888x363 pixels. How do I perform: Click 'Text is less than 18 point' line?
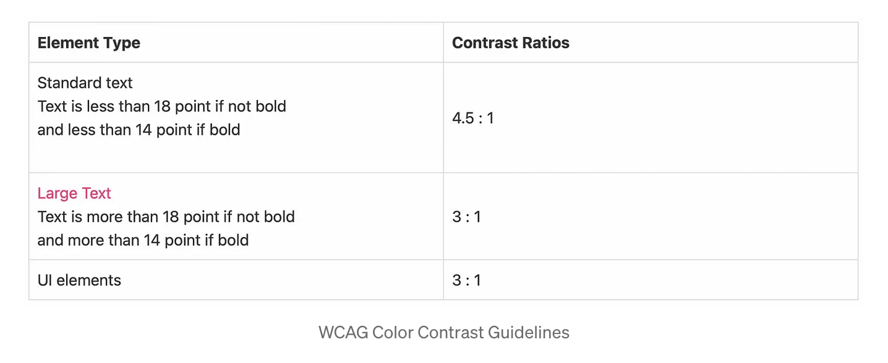click(x=162, y=106)
